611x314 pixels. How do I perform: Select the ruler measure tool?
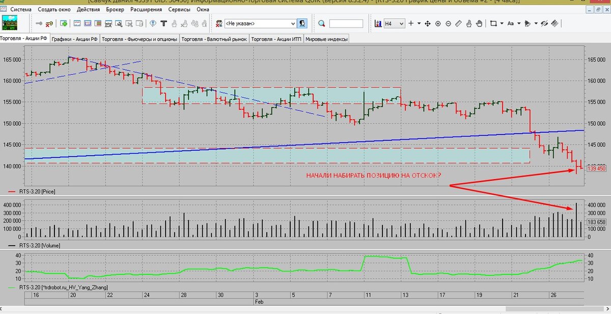click(458, 23)
